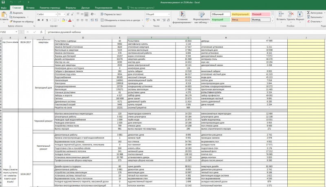Apply the Neutral cell style

coord(240,14)
